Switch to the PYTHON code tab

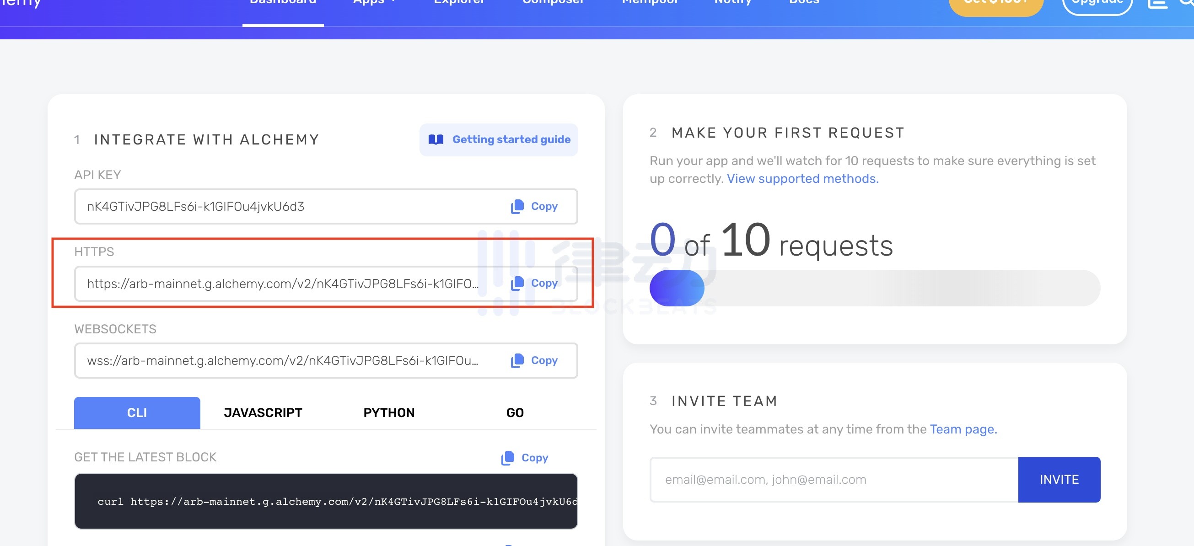pos(389,412)
